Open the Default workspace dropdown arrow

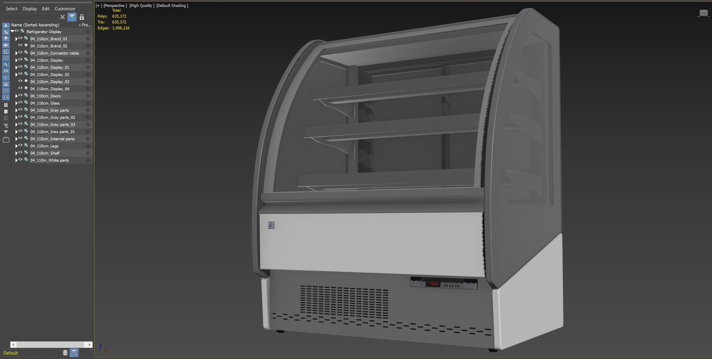tap(58, 353)
